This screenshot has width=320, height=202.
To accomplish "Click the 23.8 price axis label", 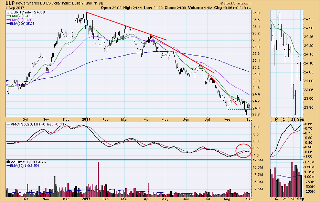I will 256,114.
